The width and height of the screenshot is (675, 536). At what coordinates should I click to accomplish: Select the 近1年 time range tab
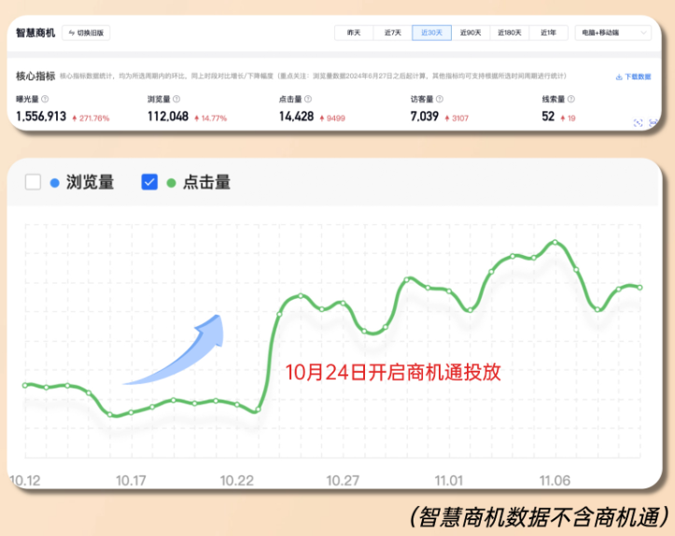549,33
